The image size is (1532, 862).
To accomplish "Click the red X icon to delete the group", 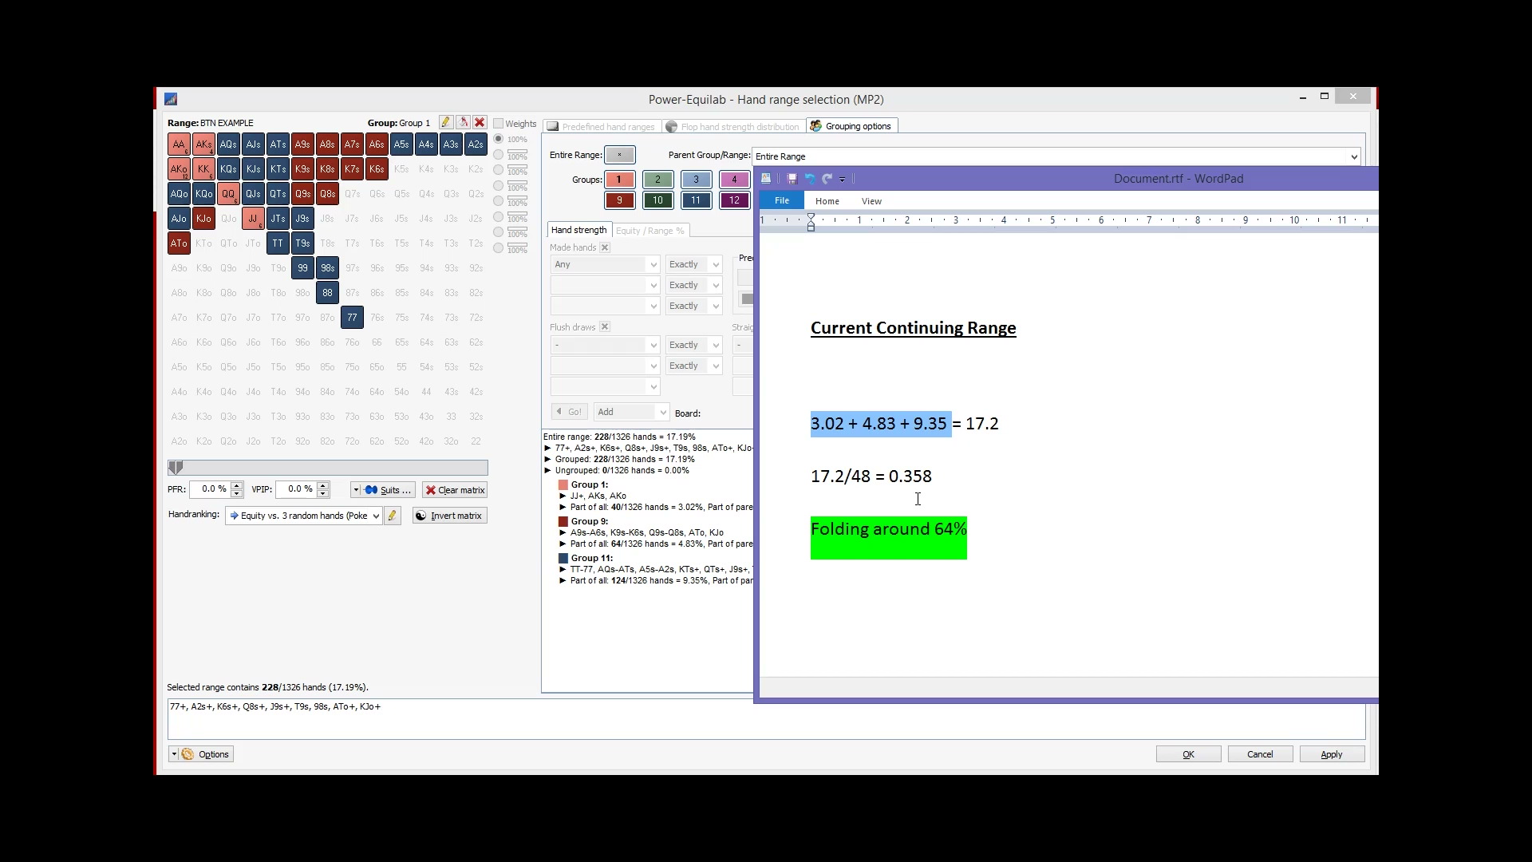I will 479,121.
